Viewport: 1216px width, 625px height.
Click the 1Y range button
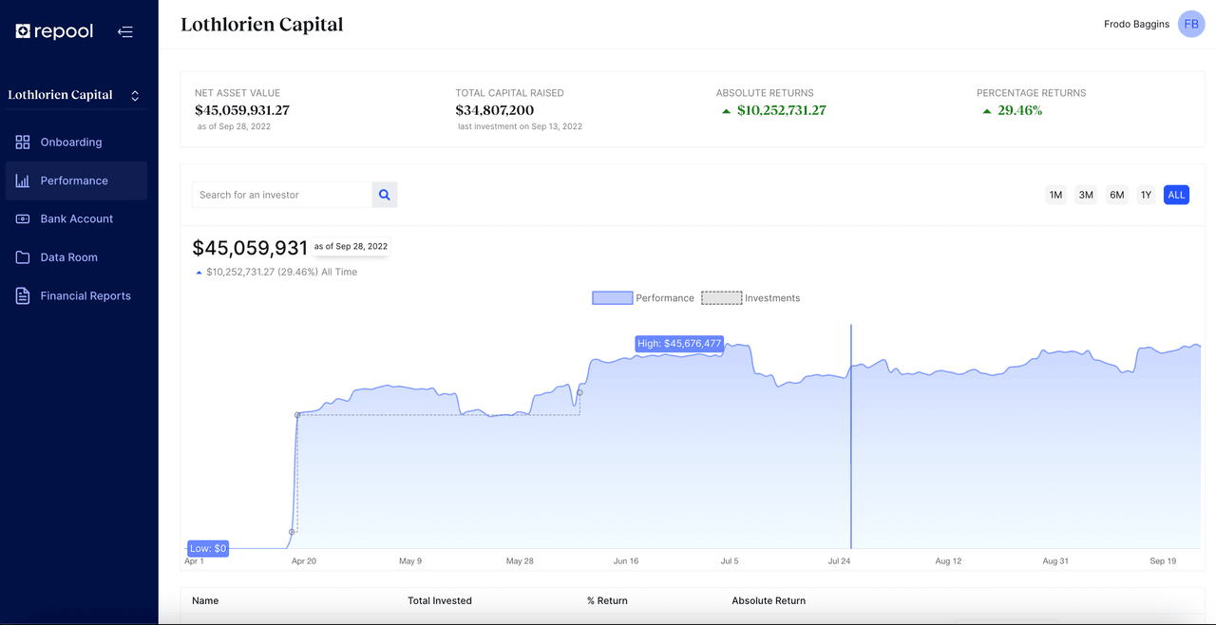point(1146,194)
